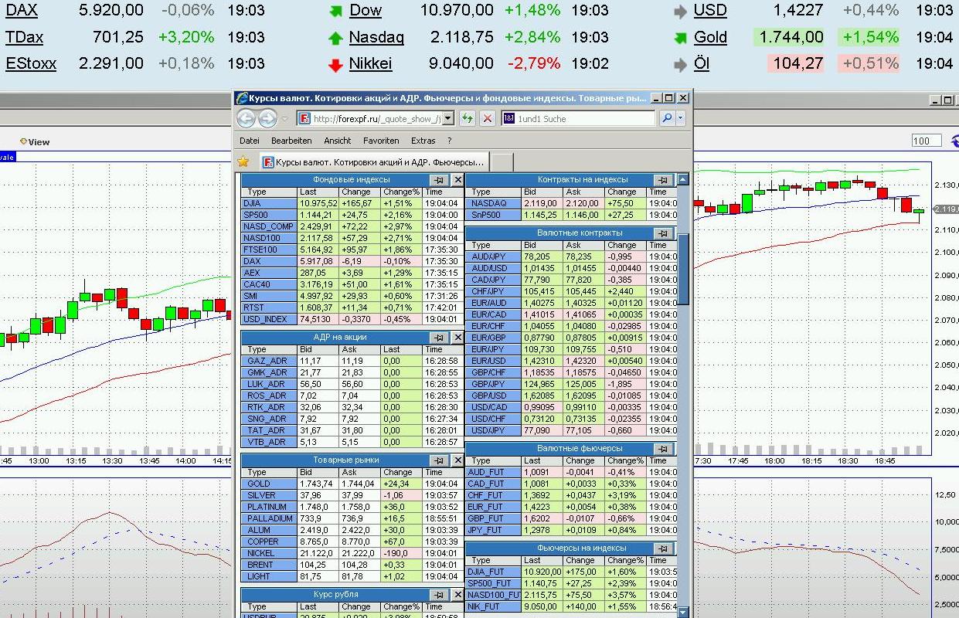The image size is (959, 618).
Task: Open a new blank tab
Action: coord(502,162)
